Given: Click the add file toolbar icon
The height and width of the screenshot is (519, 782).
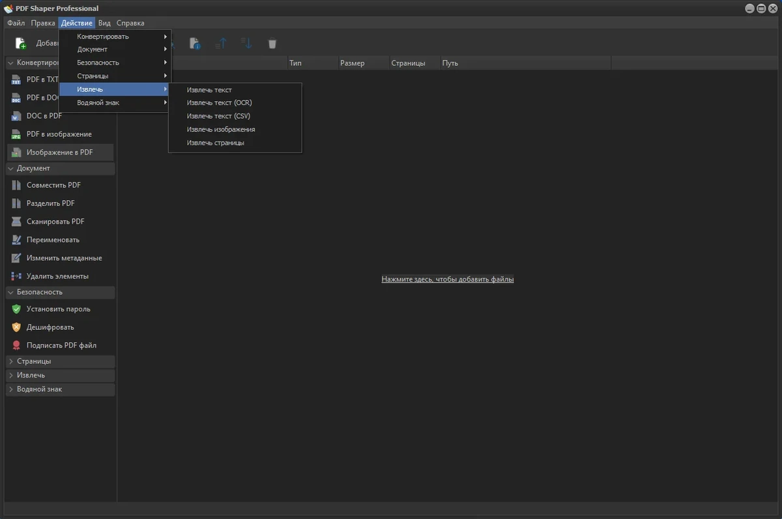Looking at the screenshot, I should pos(21,44).
